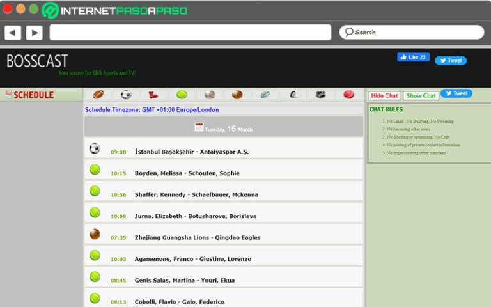
Task: Open Boyden, Melissa - Schouten, Sophie match
Action: tap(187, 173)
